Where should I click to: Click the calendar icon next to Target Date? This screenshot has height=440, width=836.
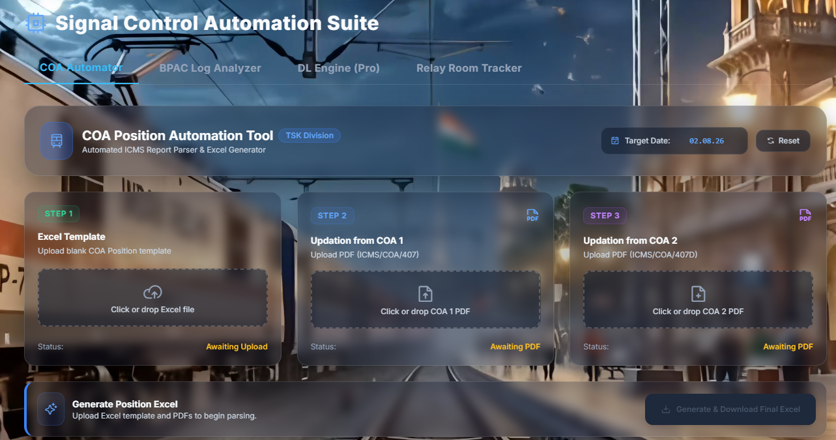point(615,141)
